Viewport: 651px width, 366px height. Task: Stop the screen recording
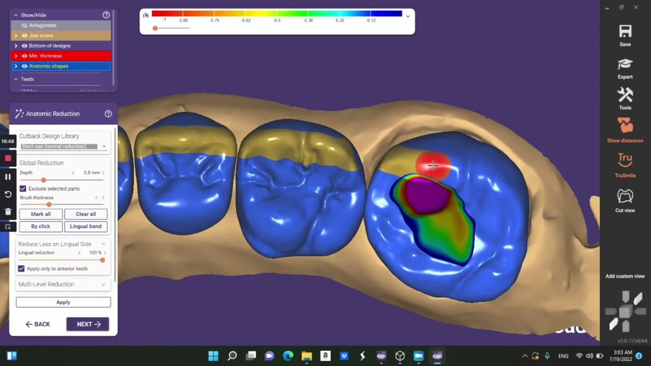[8, 159]
